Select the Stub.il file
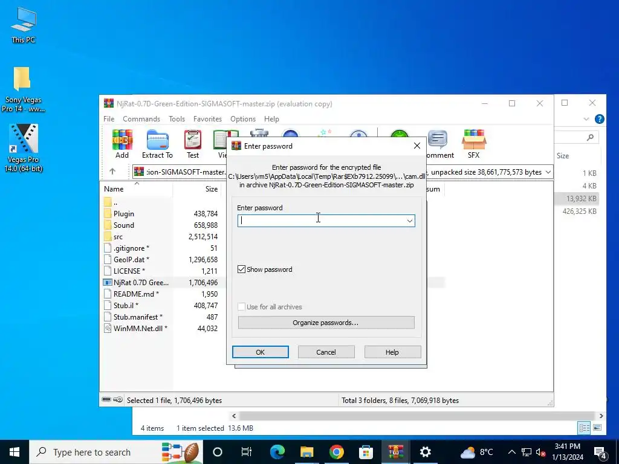The image size is (619, 464). [126, 305]
